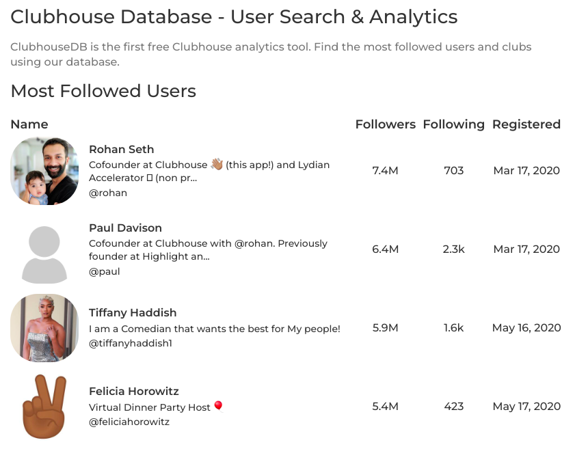Click the @rohan username handle
The width and height of the screenshot is (588, 449).
pyautogui.click(x=108, y=193)
